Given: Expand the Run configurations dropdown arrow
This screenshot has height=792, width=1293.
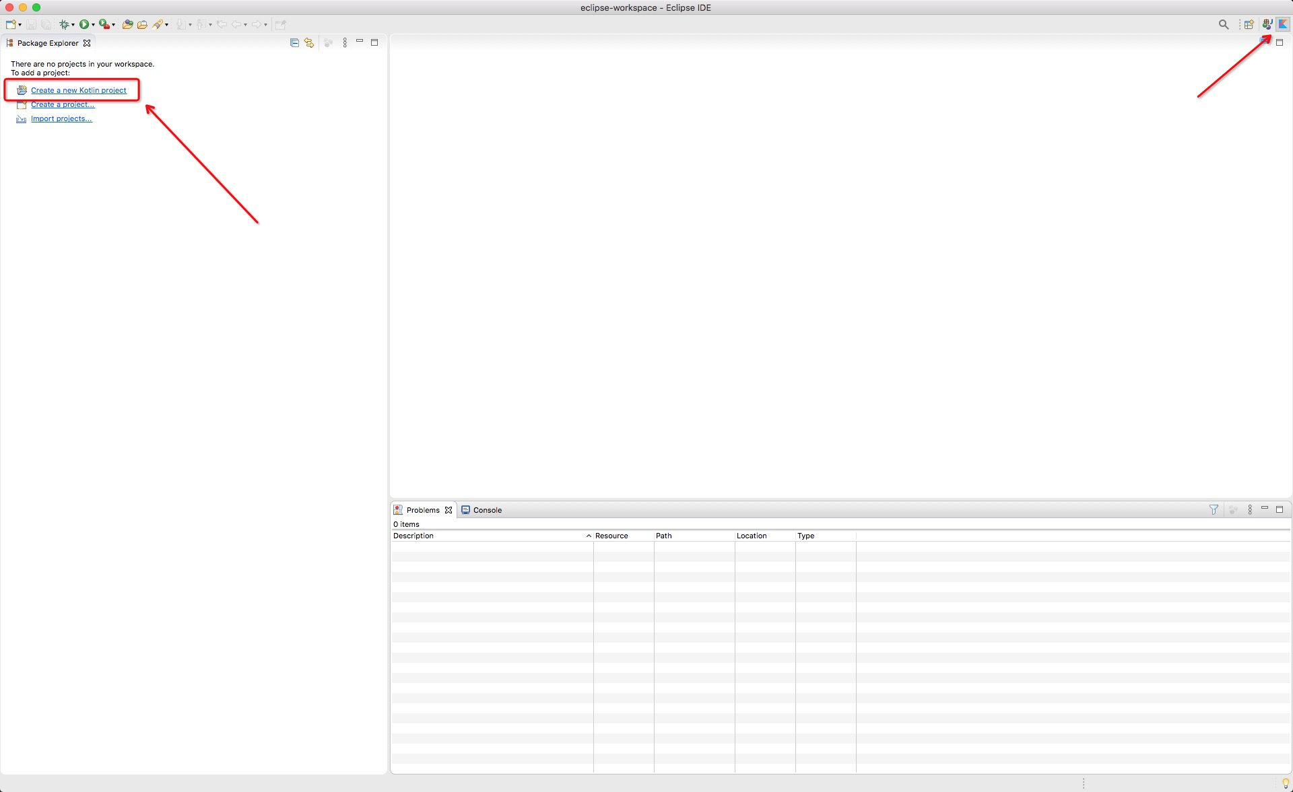Looking at the screenshot, I should click(x=93, y=25).
